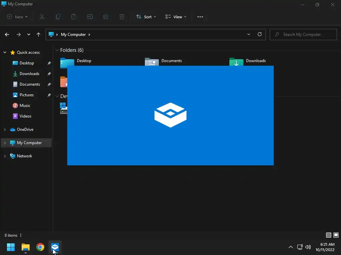
Task: Open the View dropdown
Action: pos(176,17)
